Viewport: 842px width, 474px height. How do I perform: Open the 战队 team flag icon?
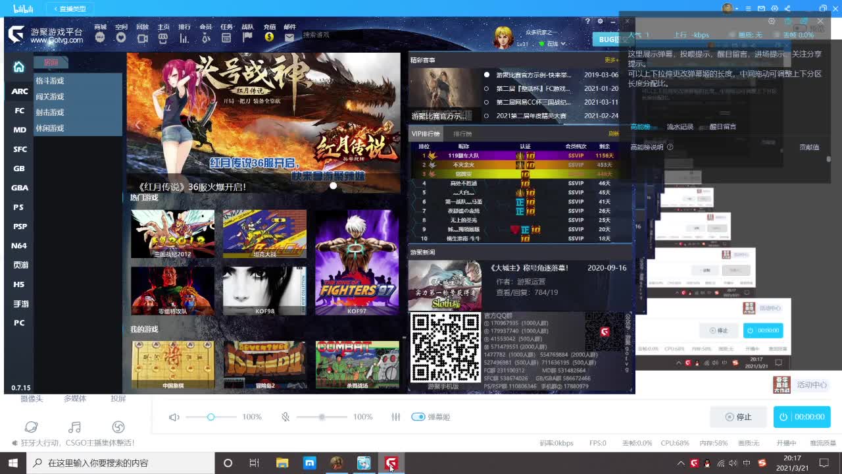[x=247, y=38]
